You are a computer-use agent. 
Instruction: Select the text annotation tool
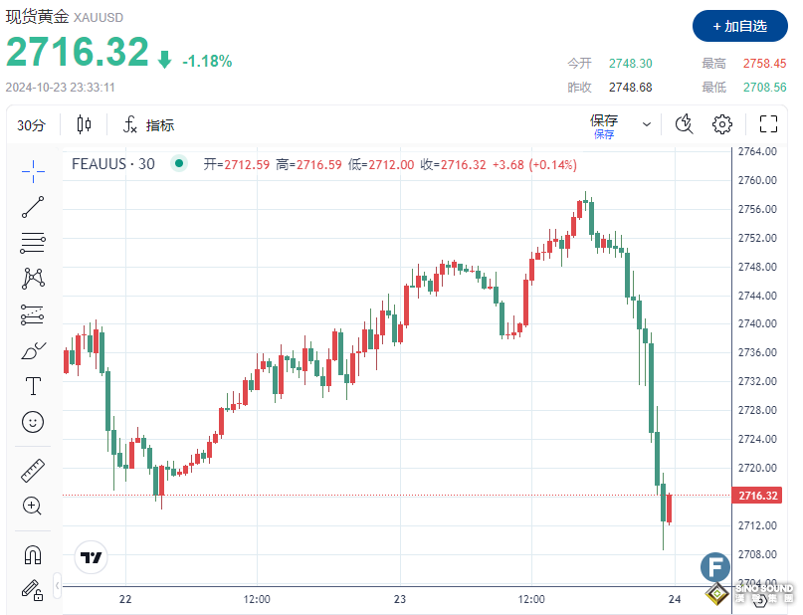[x=32, y=386]
